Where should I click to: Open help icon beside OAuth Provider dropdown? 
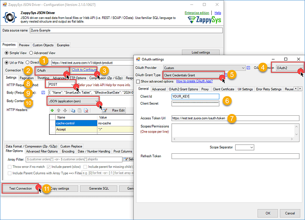[x=248, y=68]
